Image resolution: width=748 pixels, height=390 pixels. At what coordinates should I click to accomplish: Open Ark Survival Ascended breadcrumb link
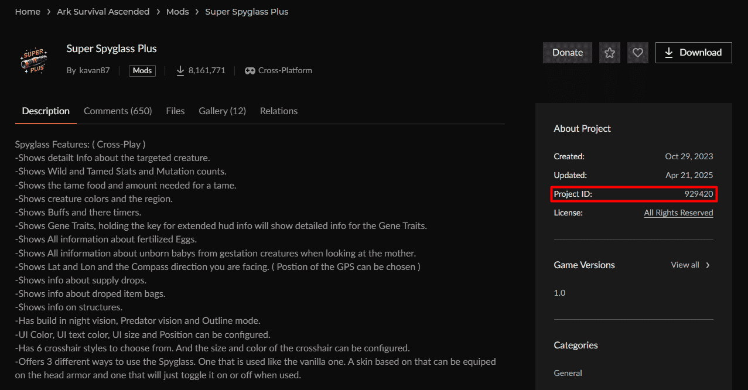click(x=103, y=12)
